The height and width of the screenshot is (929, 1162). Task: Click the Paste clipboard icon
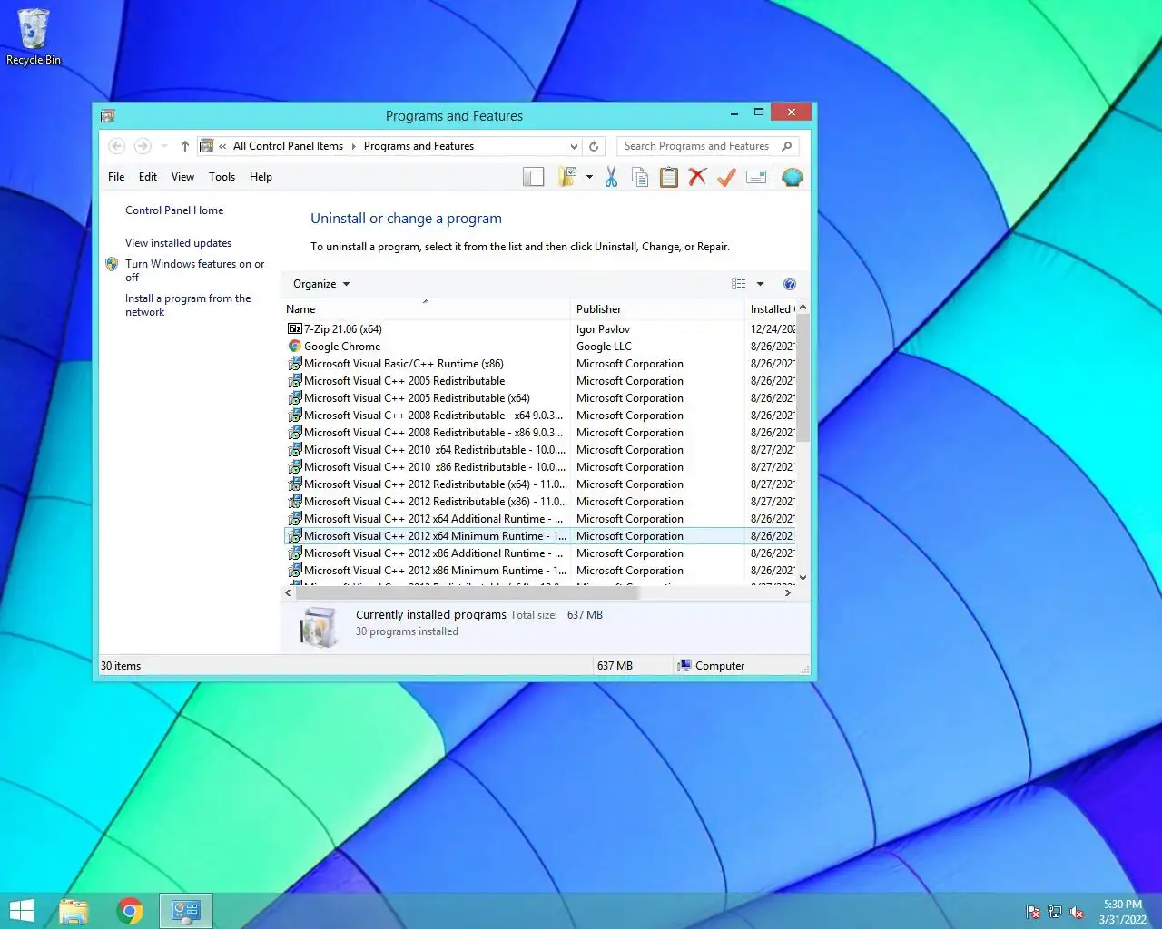[x=669, y=177]
